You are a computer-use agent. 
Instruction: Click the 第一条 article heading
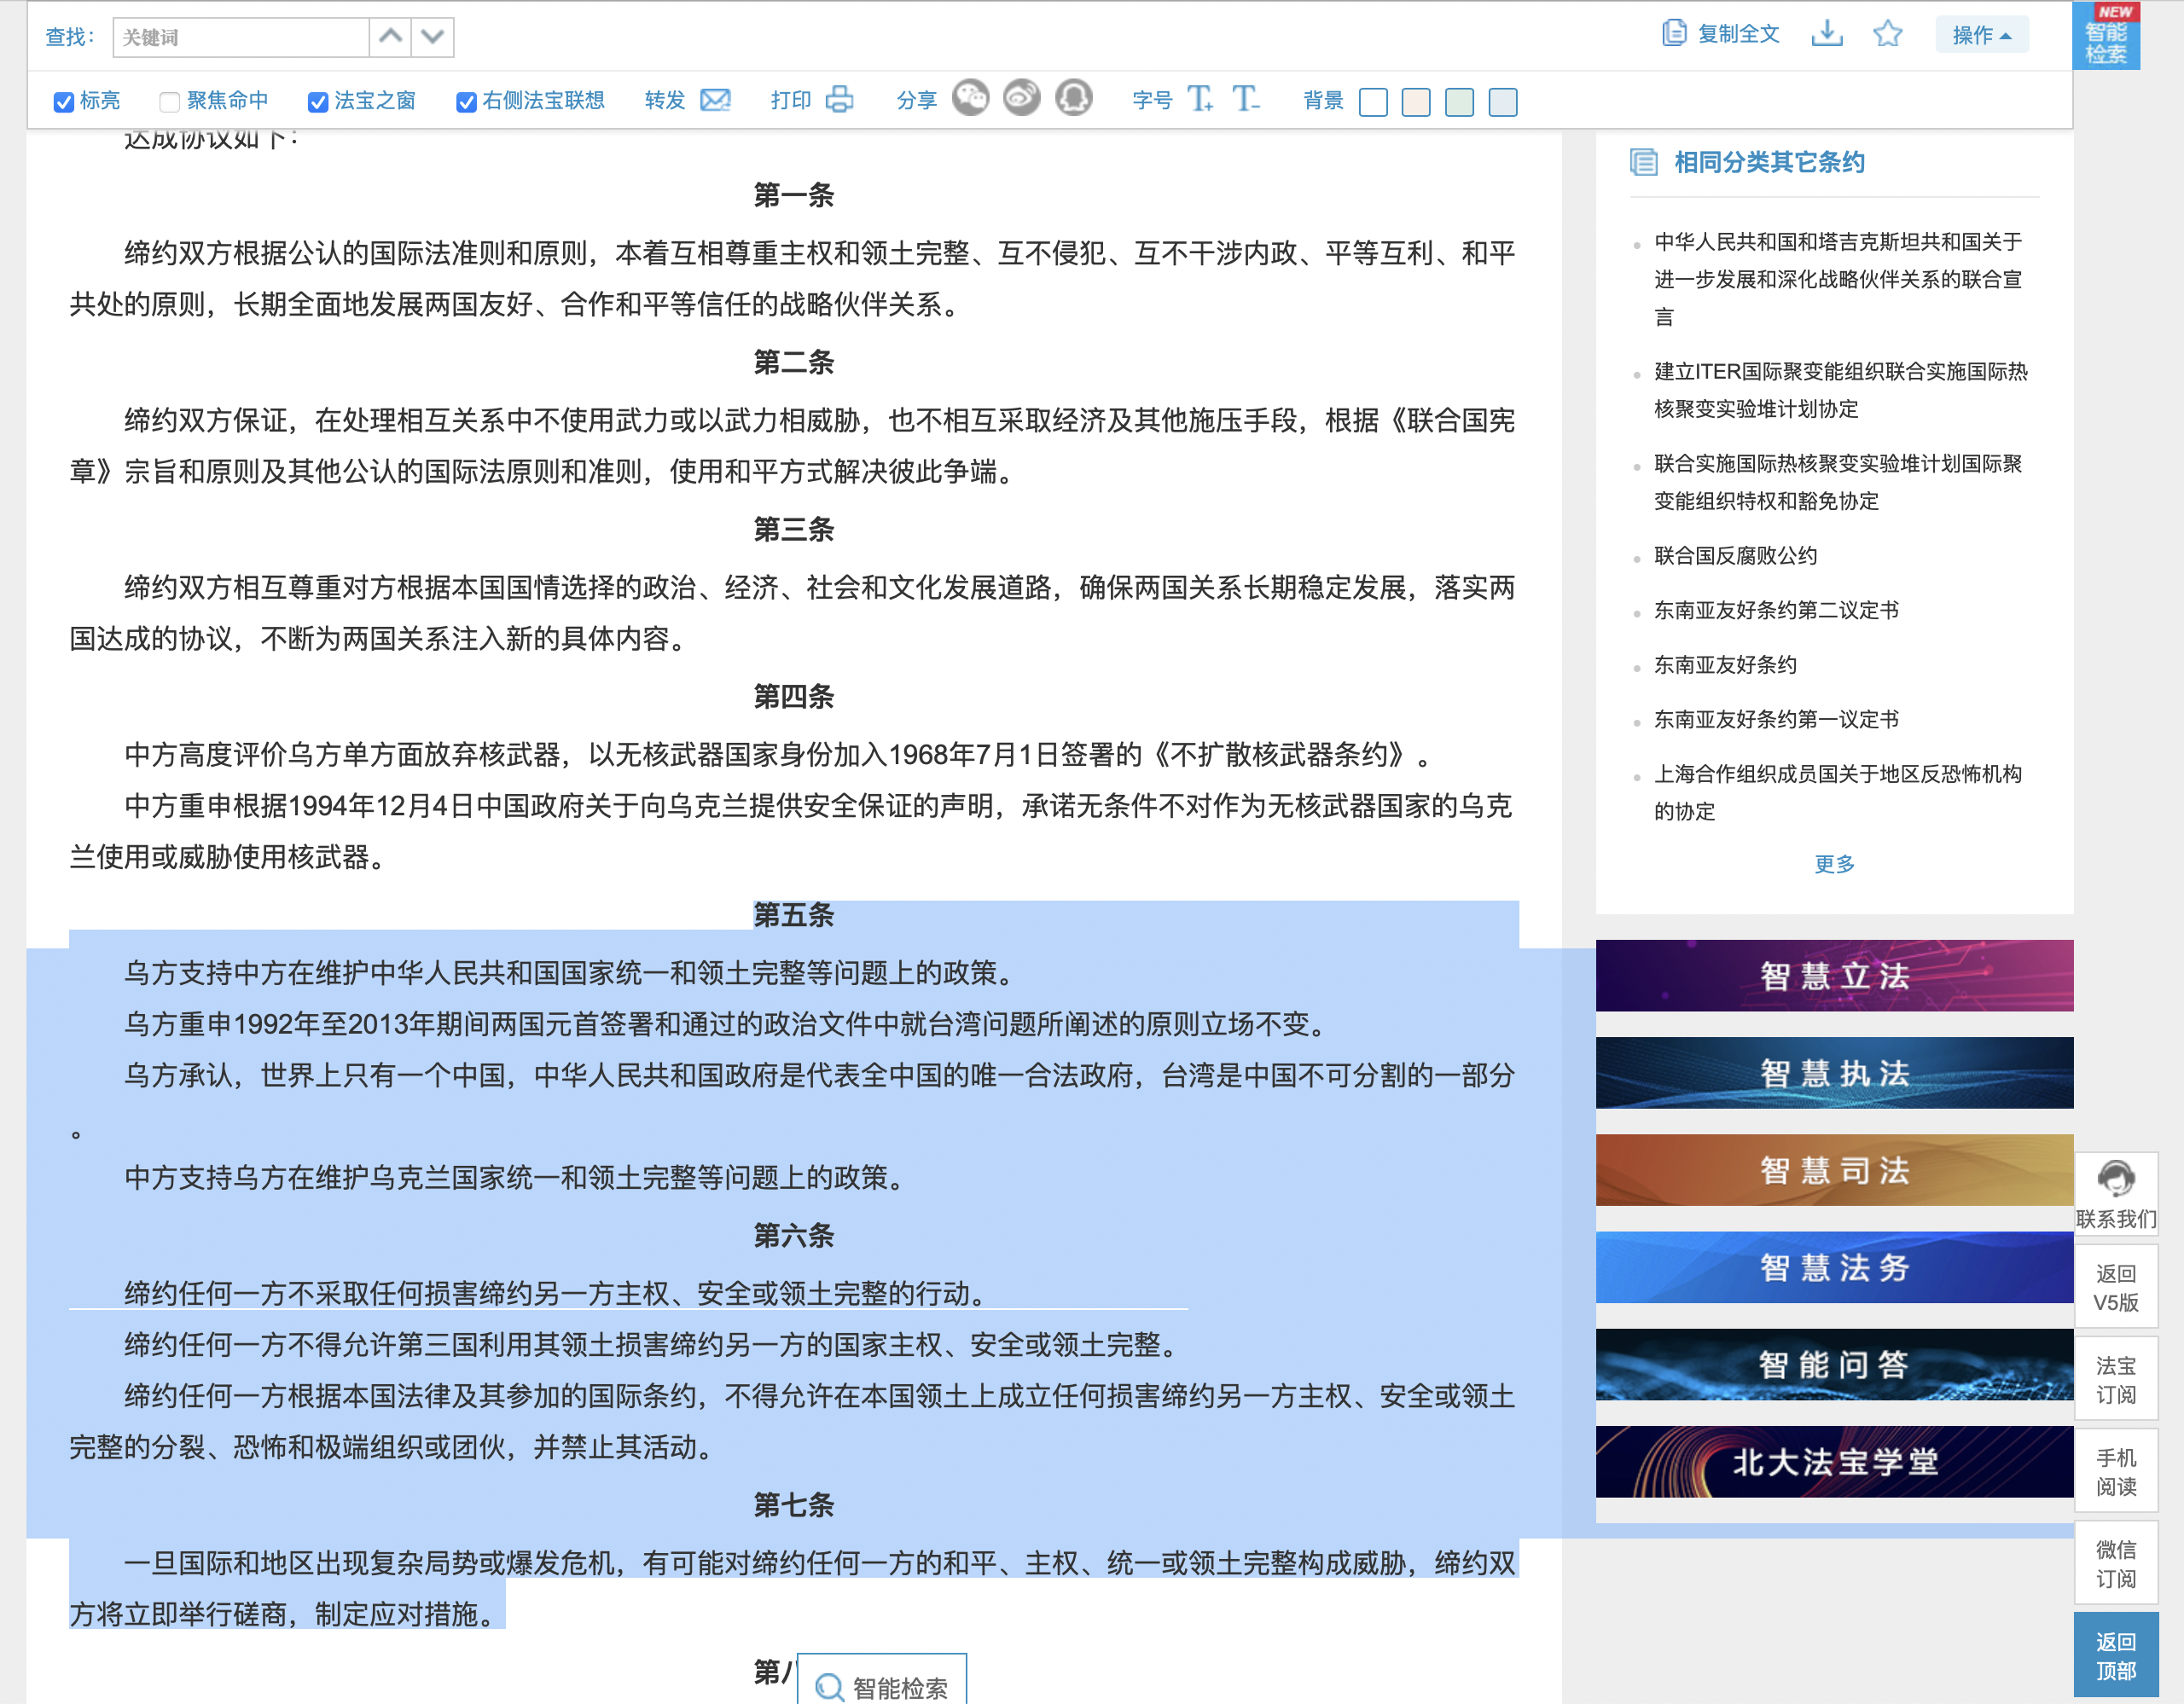tap(794, 195)
